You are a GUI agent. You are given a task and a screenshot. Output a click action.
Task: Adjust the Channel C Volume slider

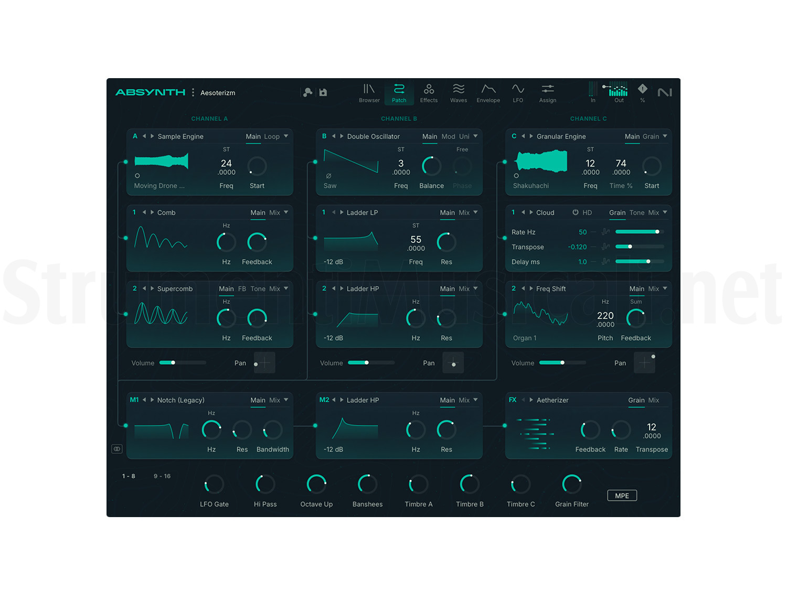562,362
